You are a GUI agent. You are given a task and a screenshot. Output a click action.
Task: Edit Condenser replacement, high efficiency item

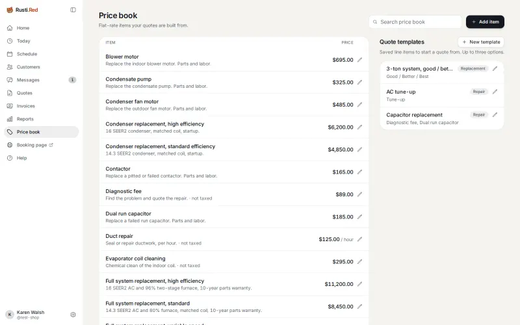[x=360, y=127]
